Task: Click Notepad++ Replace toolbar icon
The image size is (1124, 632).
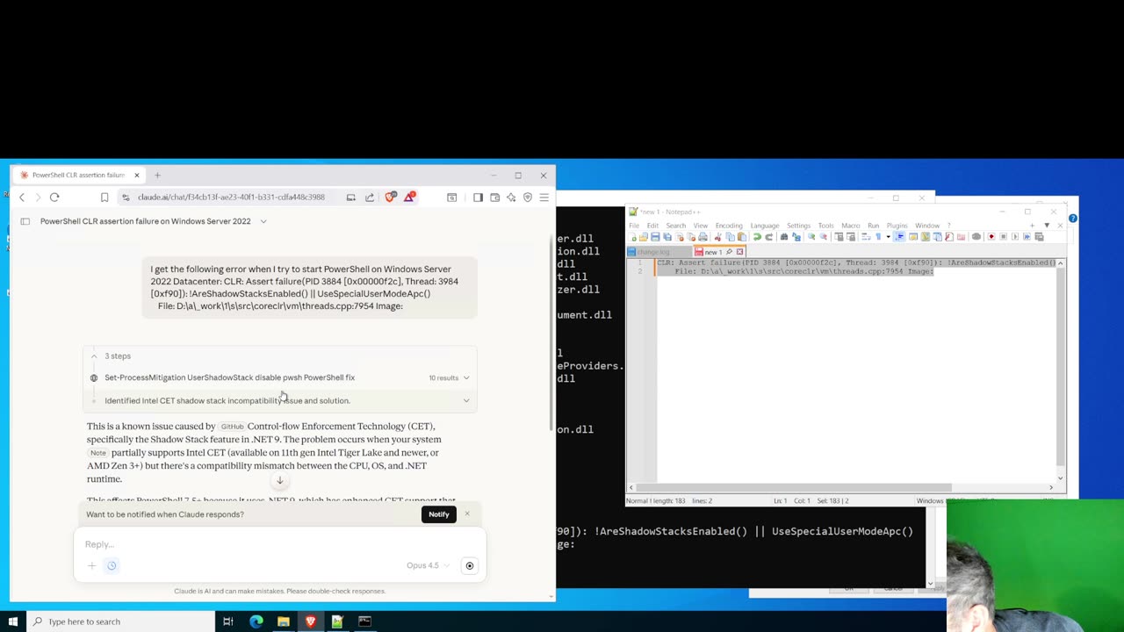Action: click(x=796, y=236)
